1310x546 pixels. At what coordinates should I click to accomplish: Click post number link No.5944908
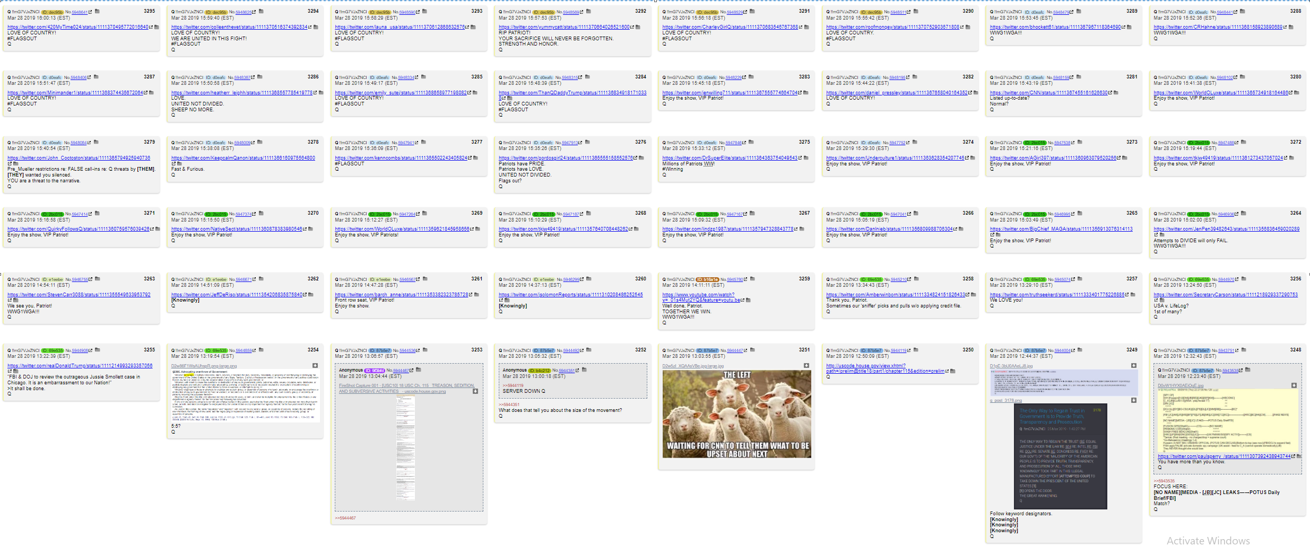point(80,351)
